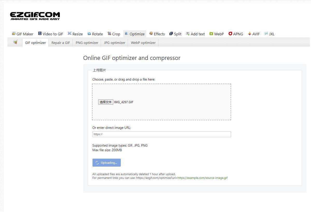Click the direct image URL field
Image resolution: width=311 pixels, height=212 pixels.
(x=161, y=134)
